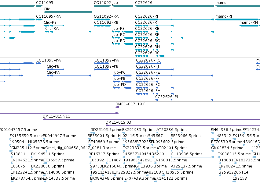The image size is (260, 183).
Task: Select transcript CG11095-RA
Action: pyautogui.click(x=48, y=16)
